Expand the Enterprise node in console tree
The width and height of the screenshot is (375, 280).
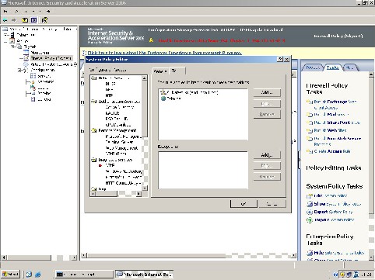pos(5,35)
